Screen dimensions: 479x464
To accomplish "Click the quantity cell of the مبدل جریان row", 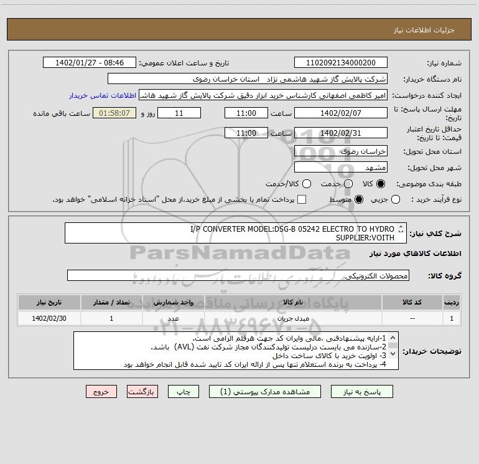I will [111, 318].
